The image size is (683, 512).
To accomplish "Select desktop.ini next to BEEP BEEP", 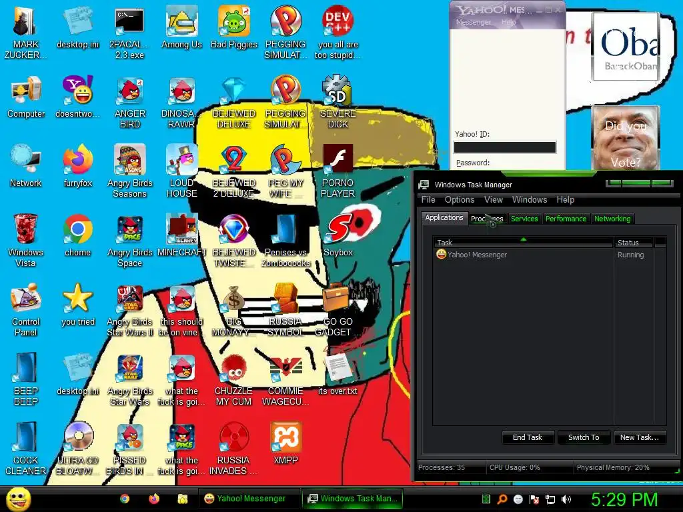I will 77,373.
